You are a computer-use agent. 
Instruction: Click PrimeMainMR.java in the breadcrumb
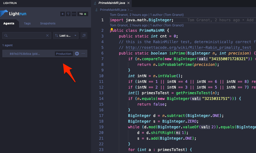[x=113, y=10]
